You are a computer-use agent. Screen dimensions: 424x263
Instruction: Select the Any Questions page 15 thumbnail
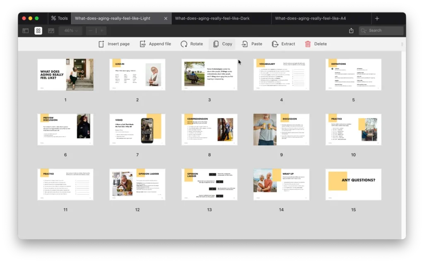[353, 185]
